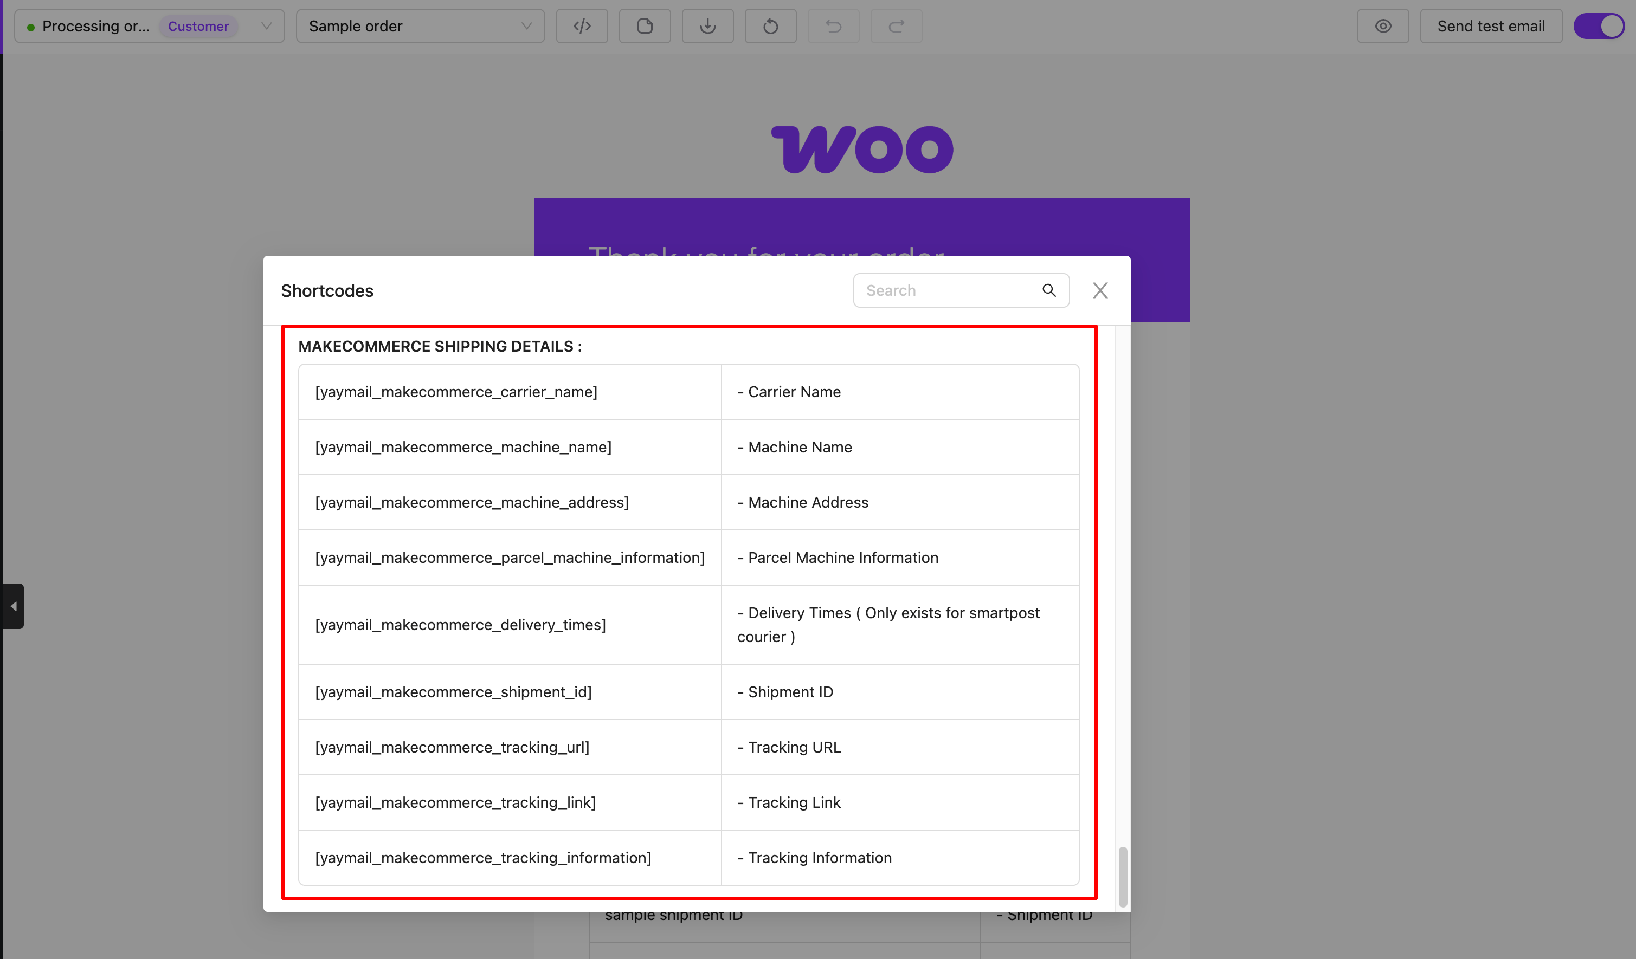
Task: Click the Shortcodes dialog vertical scrollbar
Action: pyautogui.click(x=1123, y=876)
